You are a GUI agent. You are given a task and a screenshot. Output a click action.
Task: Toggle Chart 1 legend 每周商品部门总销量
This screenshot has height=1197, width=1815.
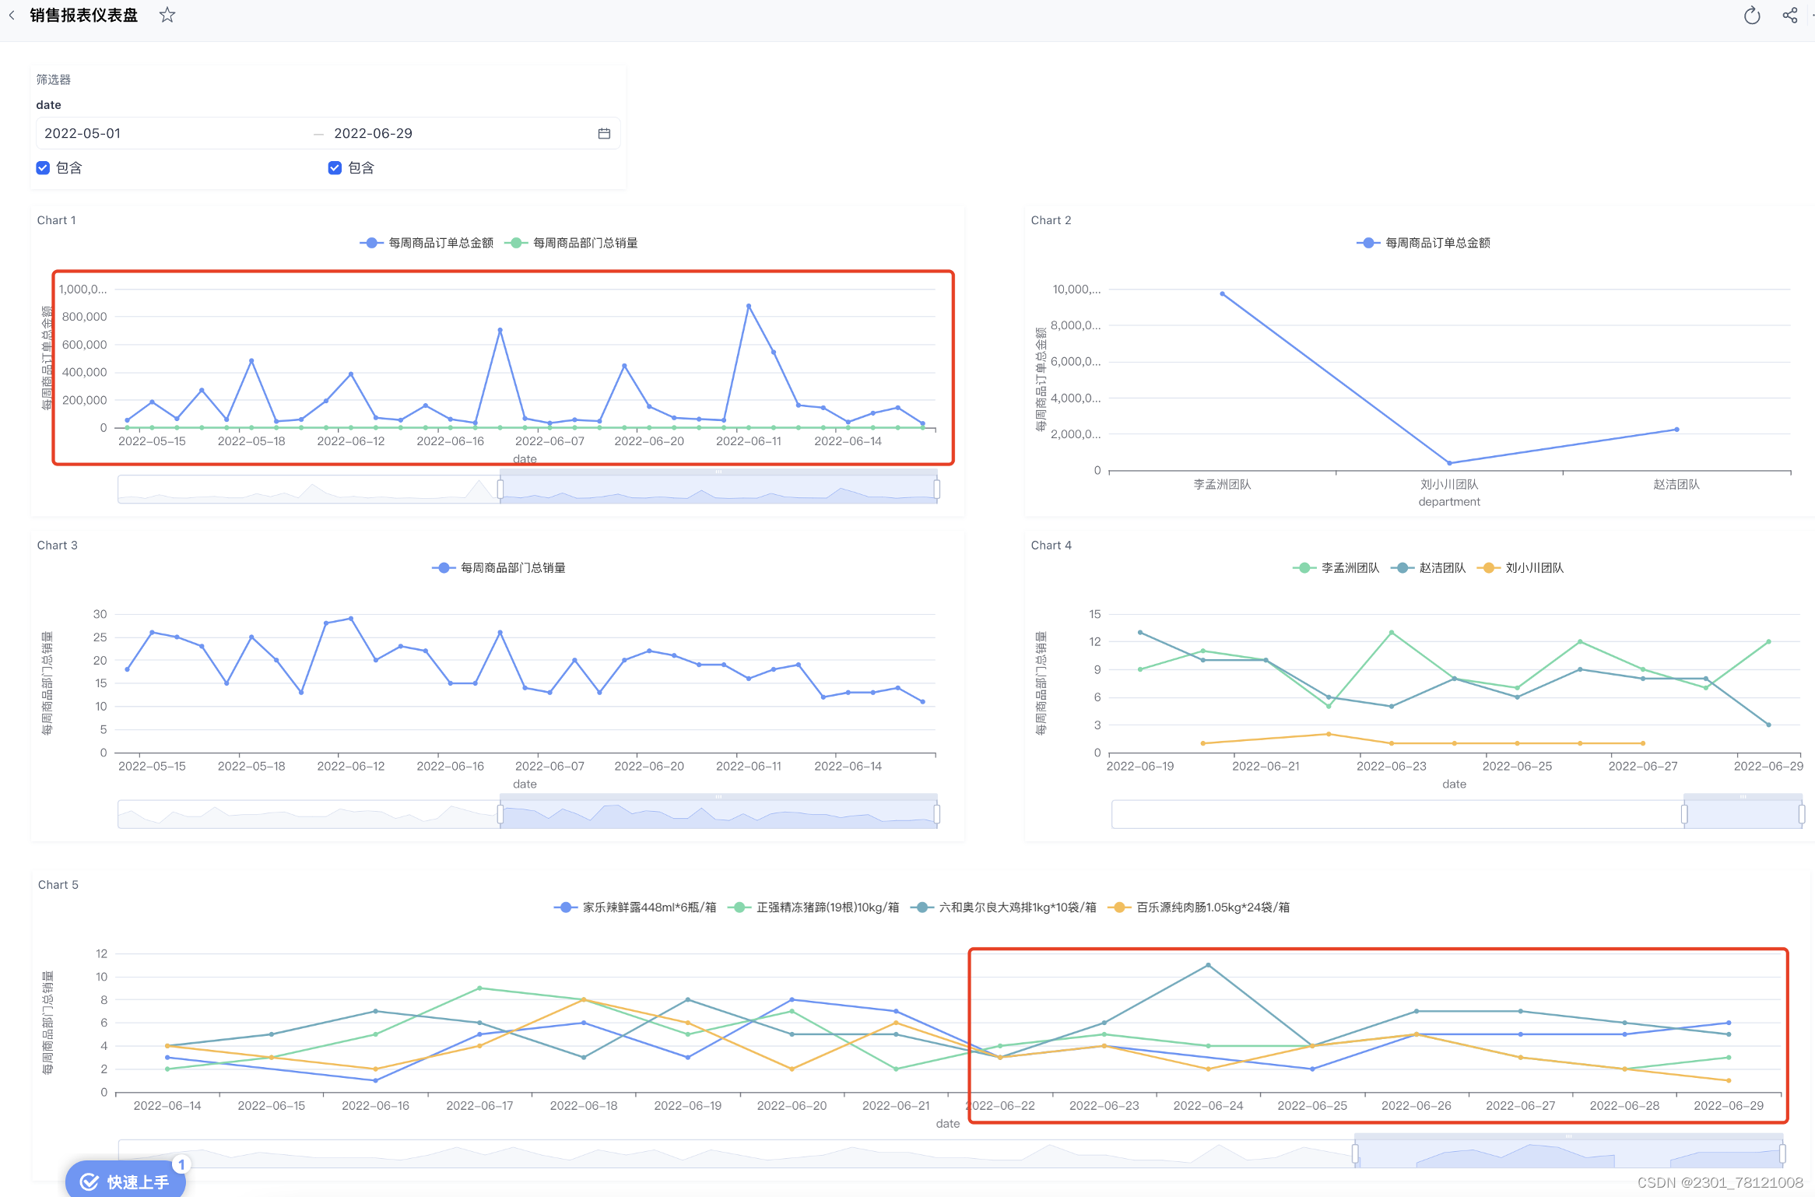click(571, 243)
